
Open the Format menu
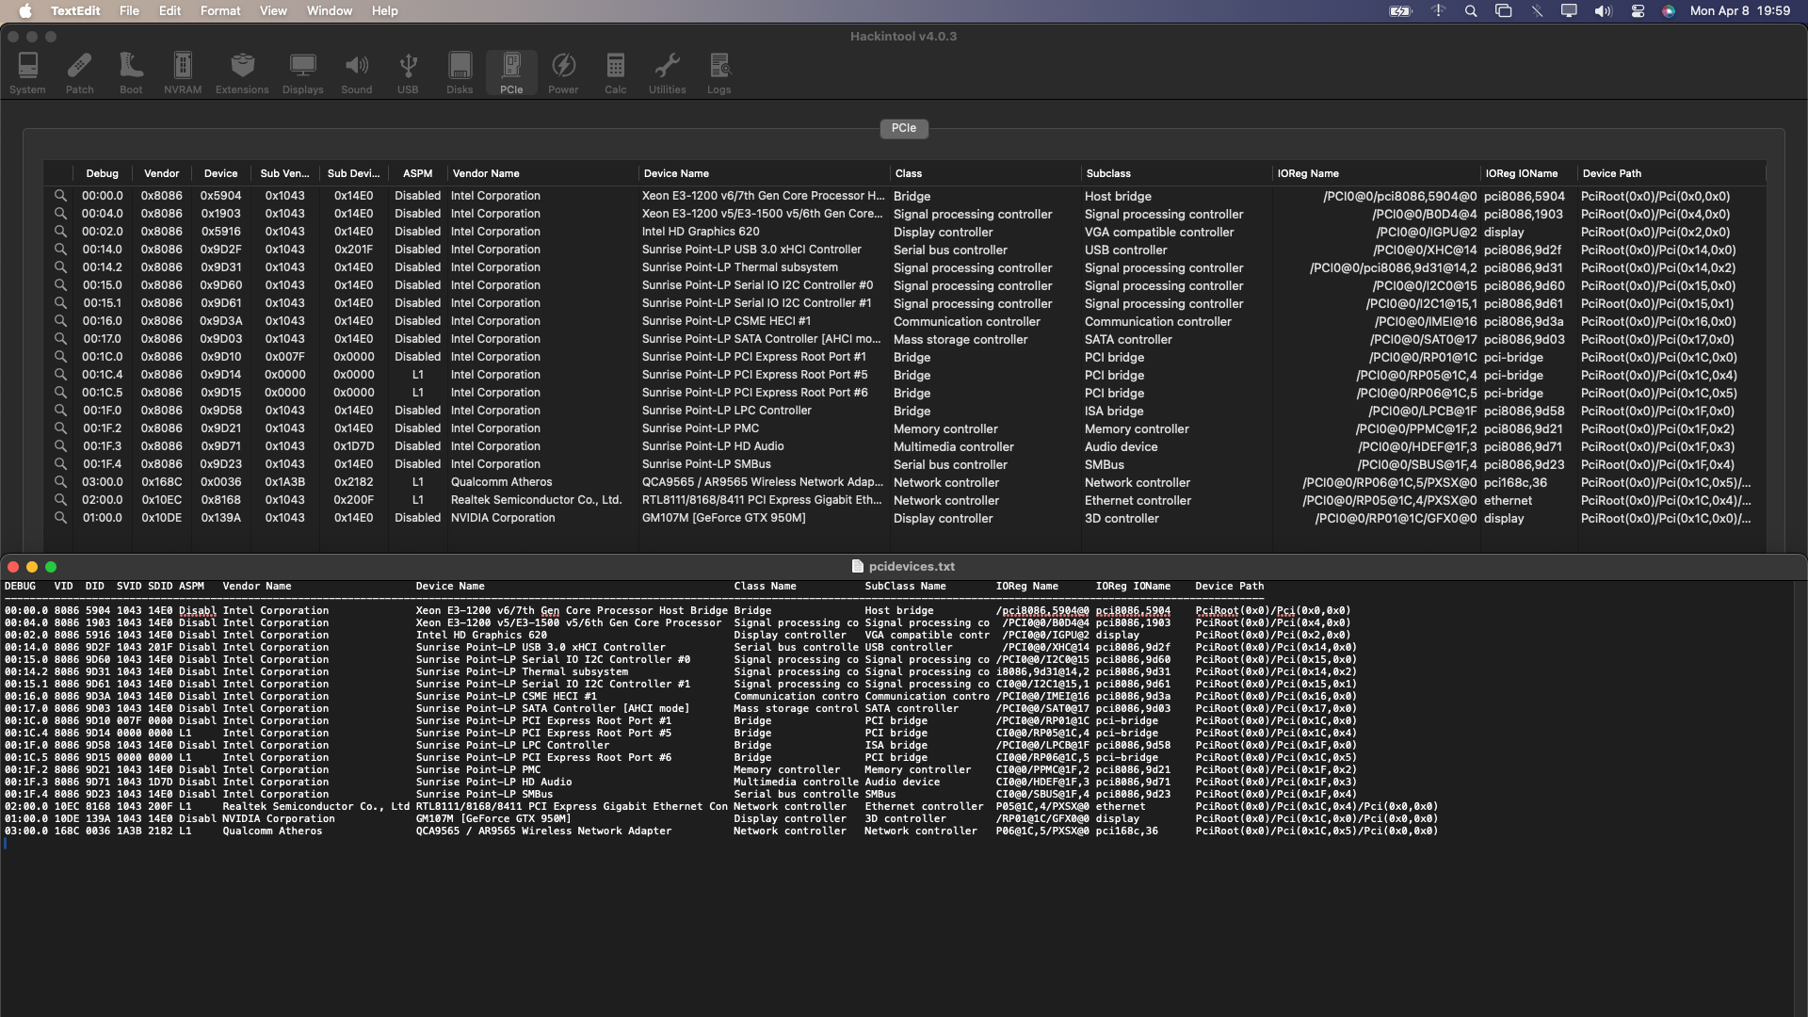pos(220,10)
